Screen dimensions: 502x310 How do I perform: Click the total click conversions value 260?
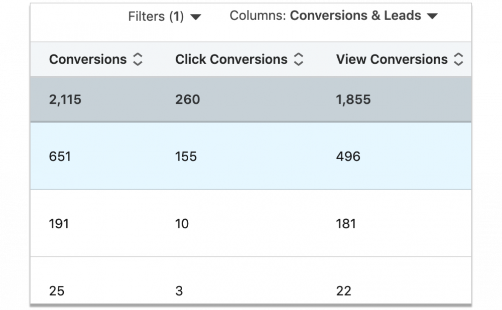(x=188, y=99)
